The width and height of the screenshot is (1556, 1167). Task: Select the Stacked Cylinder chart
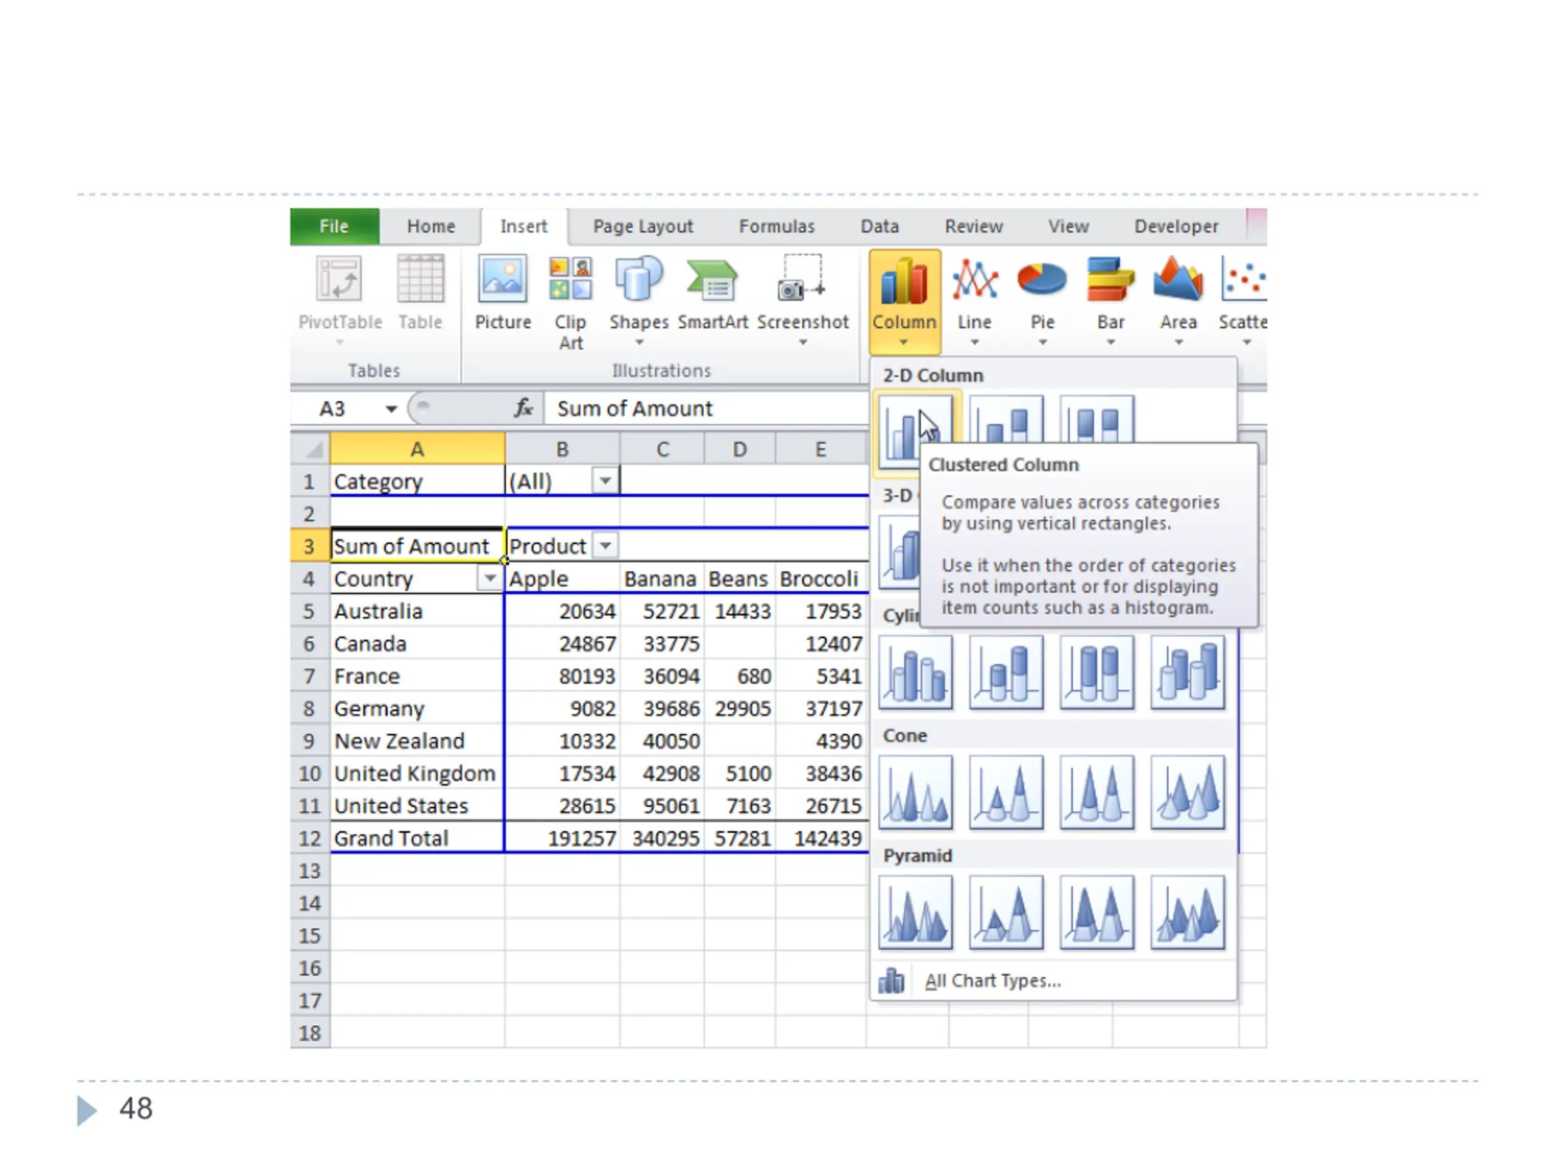click(x=1006, y=672)
